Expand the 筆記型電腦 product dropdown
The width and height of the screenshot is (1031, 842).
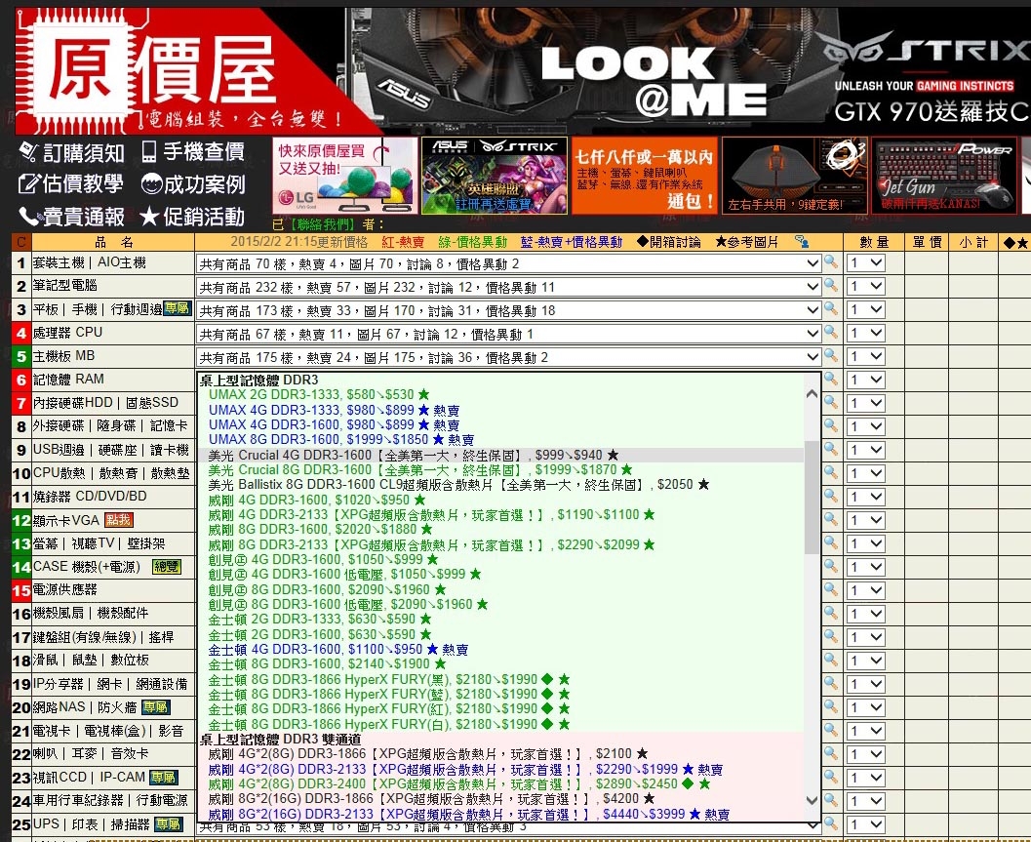[x=509, y=288]
